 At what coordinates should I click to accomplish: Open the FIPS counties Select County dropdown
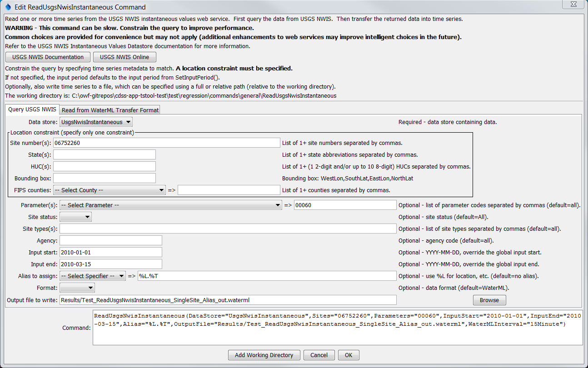click(109, 190)
